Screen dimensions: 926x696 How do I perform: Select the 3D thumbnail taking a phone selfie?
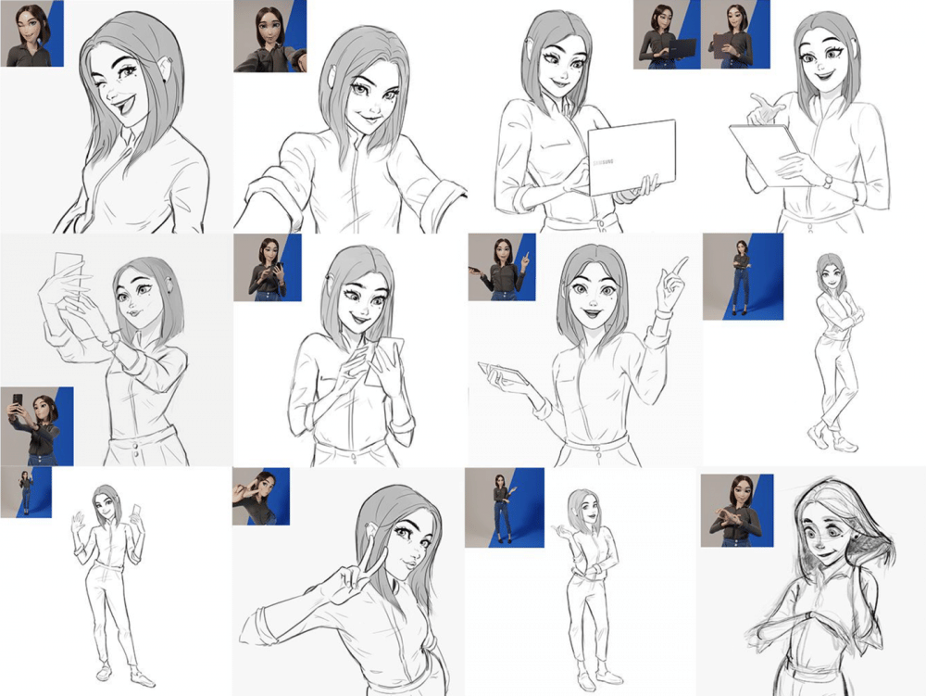(x=37, y=425)
